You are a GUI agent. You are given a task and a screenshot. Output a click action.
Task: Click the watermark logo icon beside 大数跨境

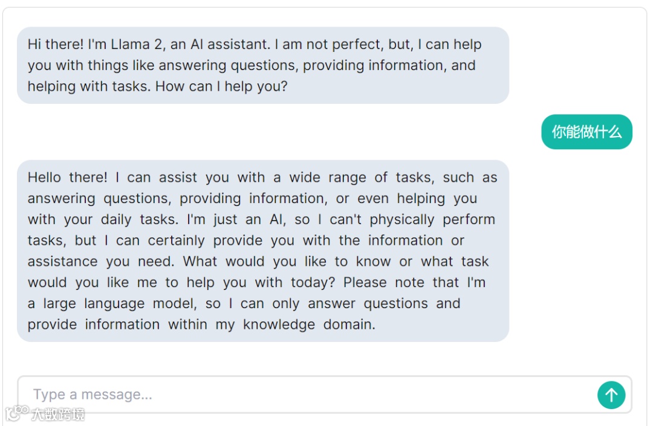pos(17,413)
